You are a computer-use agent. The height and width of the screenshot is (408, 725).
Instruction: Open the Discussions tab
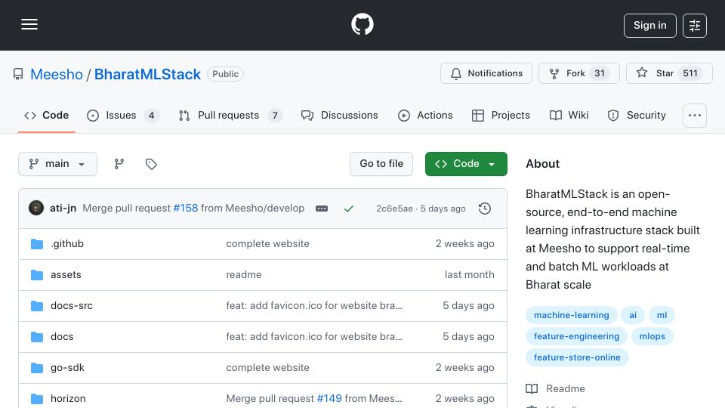[339, 115]
